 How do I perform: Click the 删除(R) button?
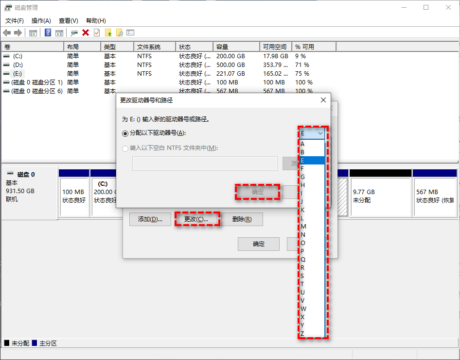[242, 219]
